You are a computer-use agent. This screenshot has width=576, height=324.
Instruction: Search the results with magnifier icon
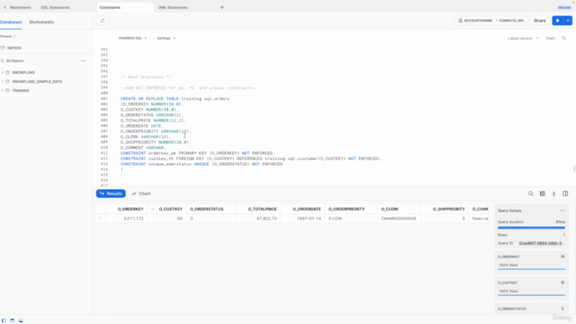pyautogui.click(x=531, y=193)
